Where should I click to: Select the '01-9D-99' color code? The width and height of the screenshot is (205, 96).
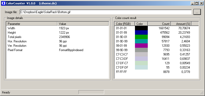(x=121, y=41)
